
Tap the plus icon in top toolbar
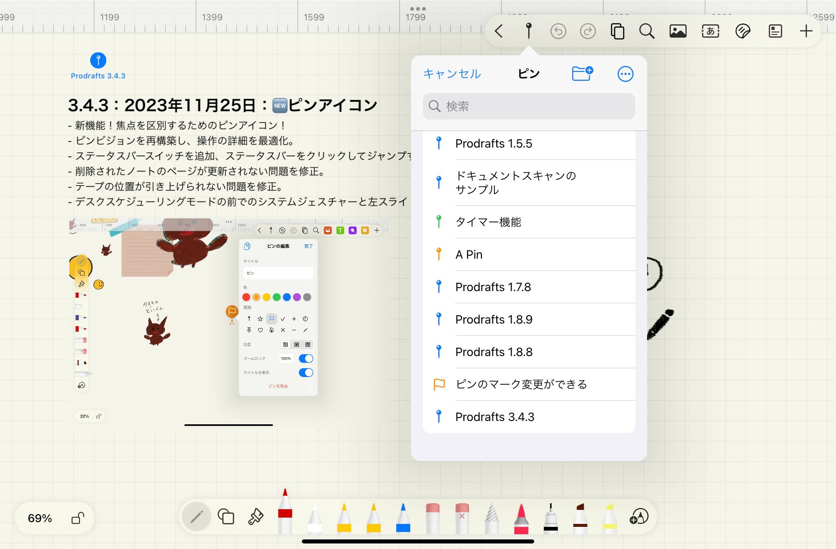[806, 31]
